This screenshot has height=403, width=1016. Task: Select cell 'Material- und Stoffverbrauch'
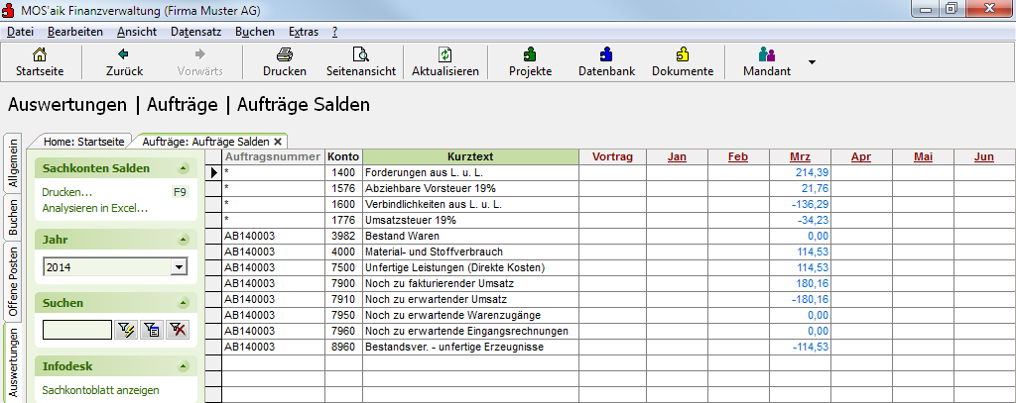pos(470,252)
